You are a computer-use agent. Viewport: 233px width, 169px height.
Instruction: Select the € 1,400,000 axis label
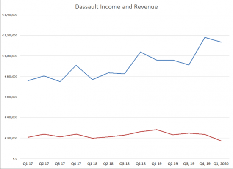(x=10, y=15)
